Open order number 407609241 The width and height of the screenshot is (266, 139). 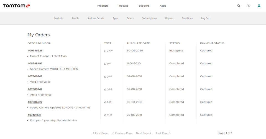click(x=35, y=89)
